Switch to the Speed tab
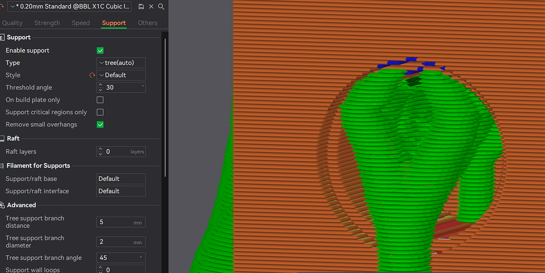Screen dimensions: 545x273 pos(81,23)
